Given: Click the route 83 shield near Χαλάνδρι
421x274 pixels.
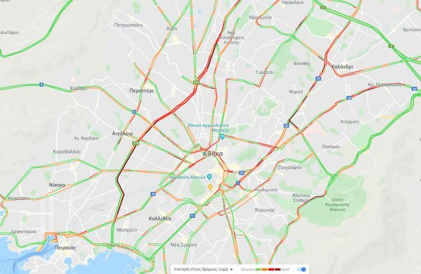Looking at the screenshot, I should [318, 79].
